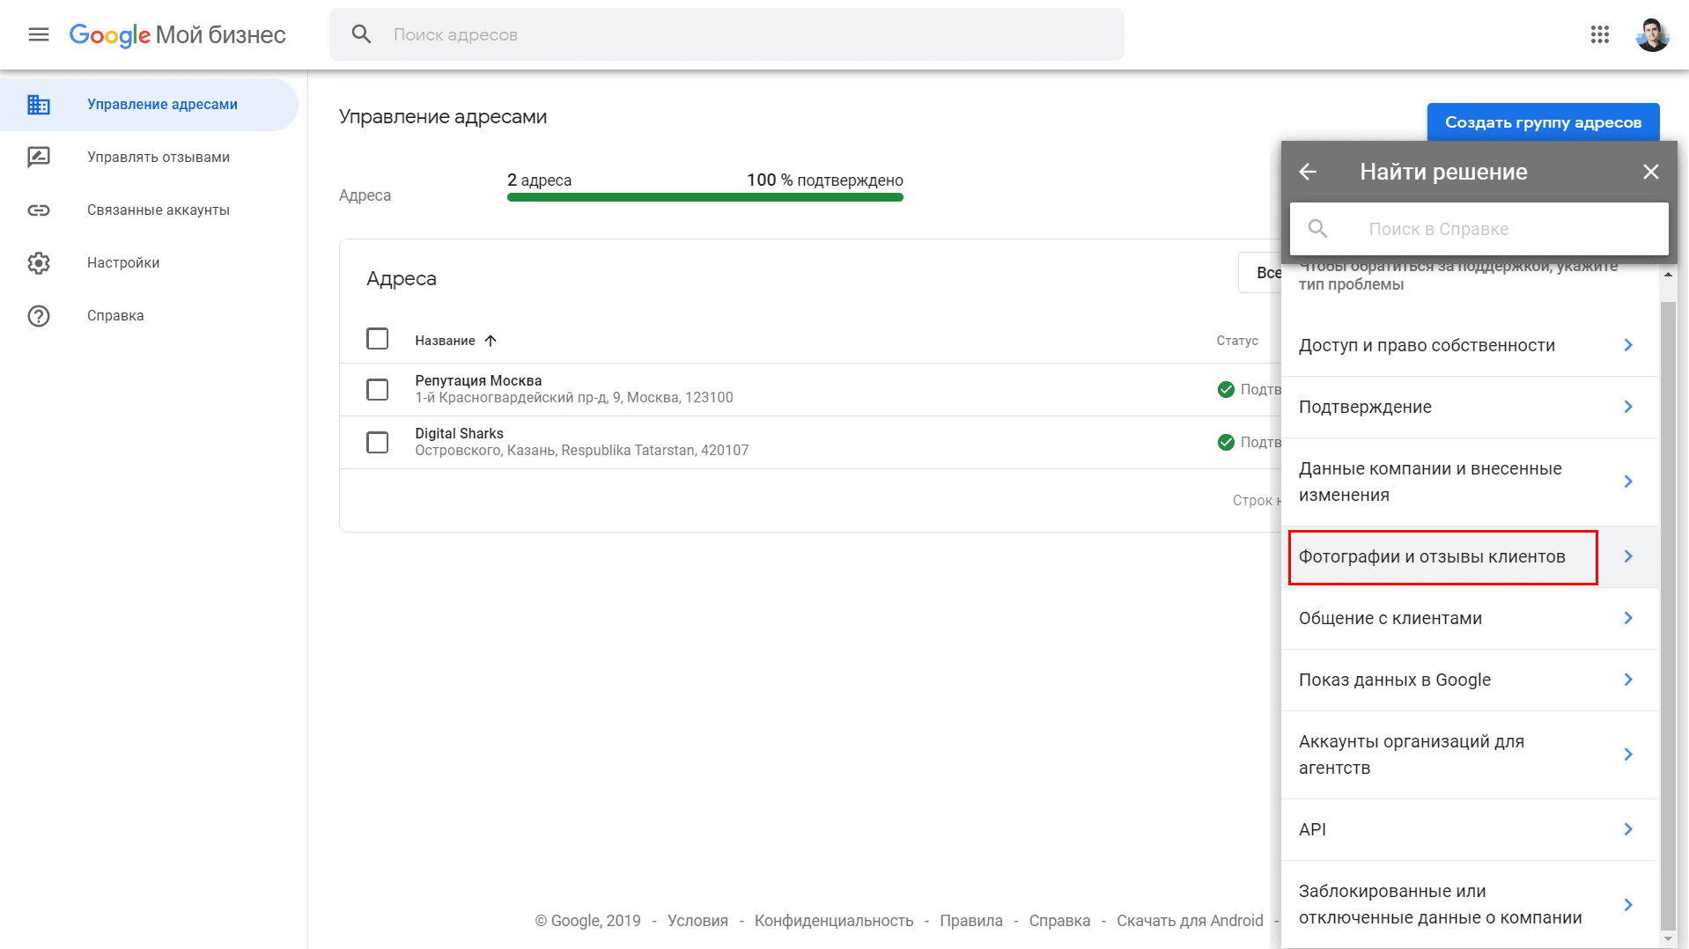The width and height of the screenshot is (1689, 949).
Task: Open Скачать для Android footer link
Action: pyautogui.click(x=1190, y=921)
